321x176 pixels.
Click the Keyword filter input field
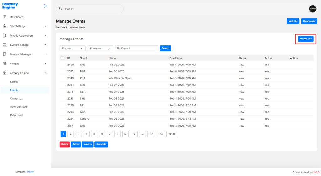coord(139,48)
